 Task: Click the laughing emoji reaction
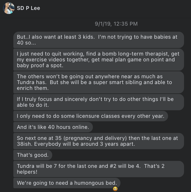[115, 189]
